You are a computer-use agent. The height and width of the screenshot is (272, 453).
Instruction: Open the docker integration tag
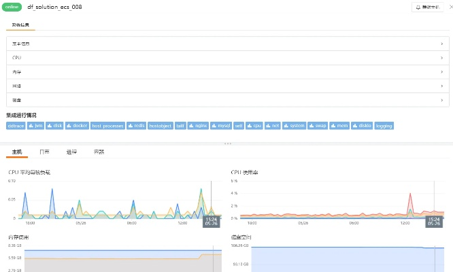click(x=78, y=126)
